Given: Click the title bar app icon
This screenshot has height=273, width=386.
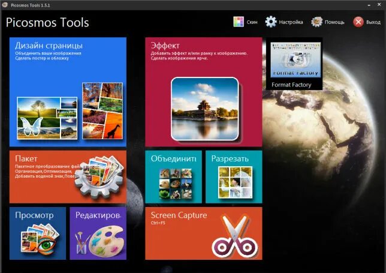Looking at the screenshot, I should pyautogui.click(x=5, y=5).
